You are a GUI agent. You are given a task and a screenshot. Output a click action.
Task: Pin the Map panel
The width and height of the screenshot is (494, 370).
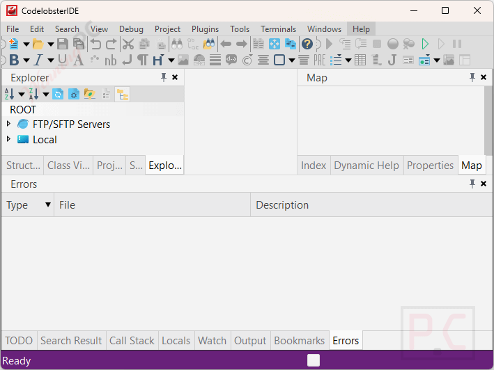coord(472,77)
